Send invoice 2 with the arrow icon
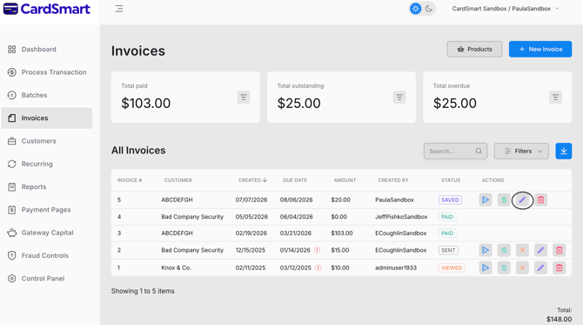 486,250
